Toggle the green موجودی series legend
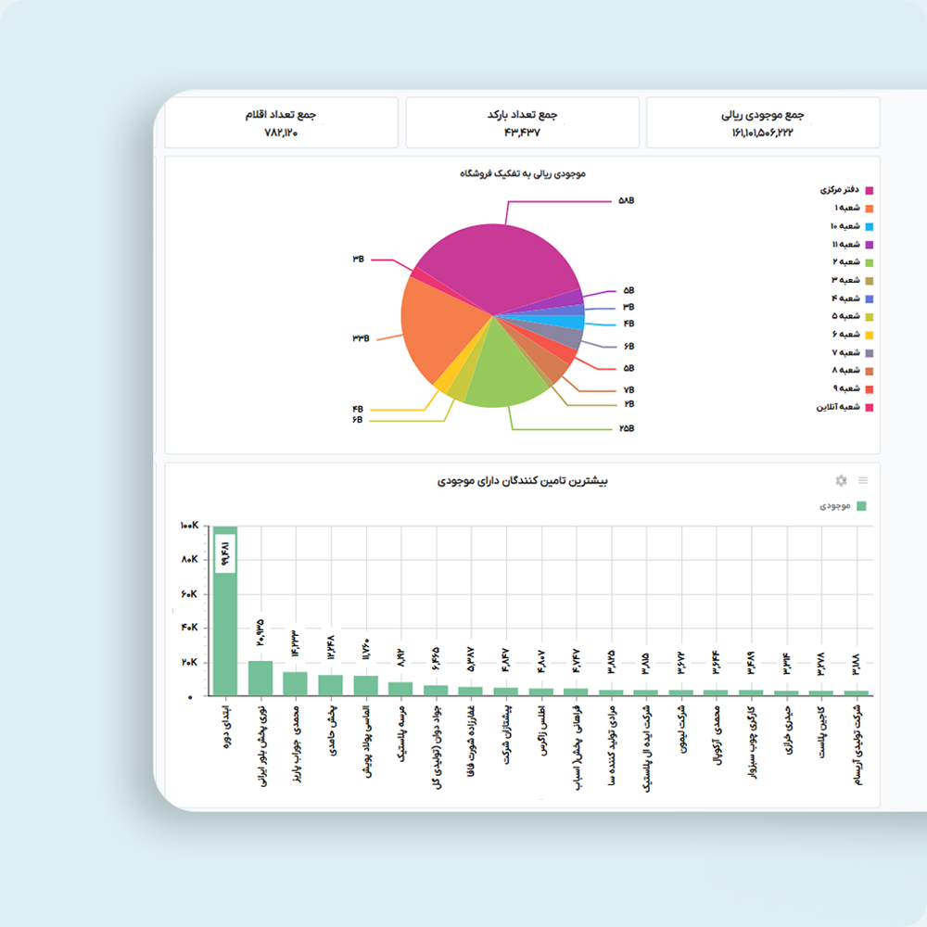 (843, 506)
